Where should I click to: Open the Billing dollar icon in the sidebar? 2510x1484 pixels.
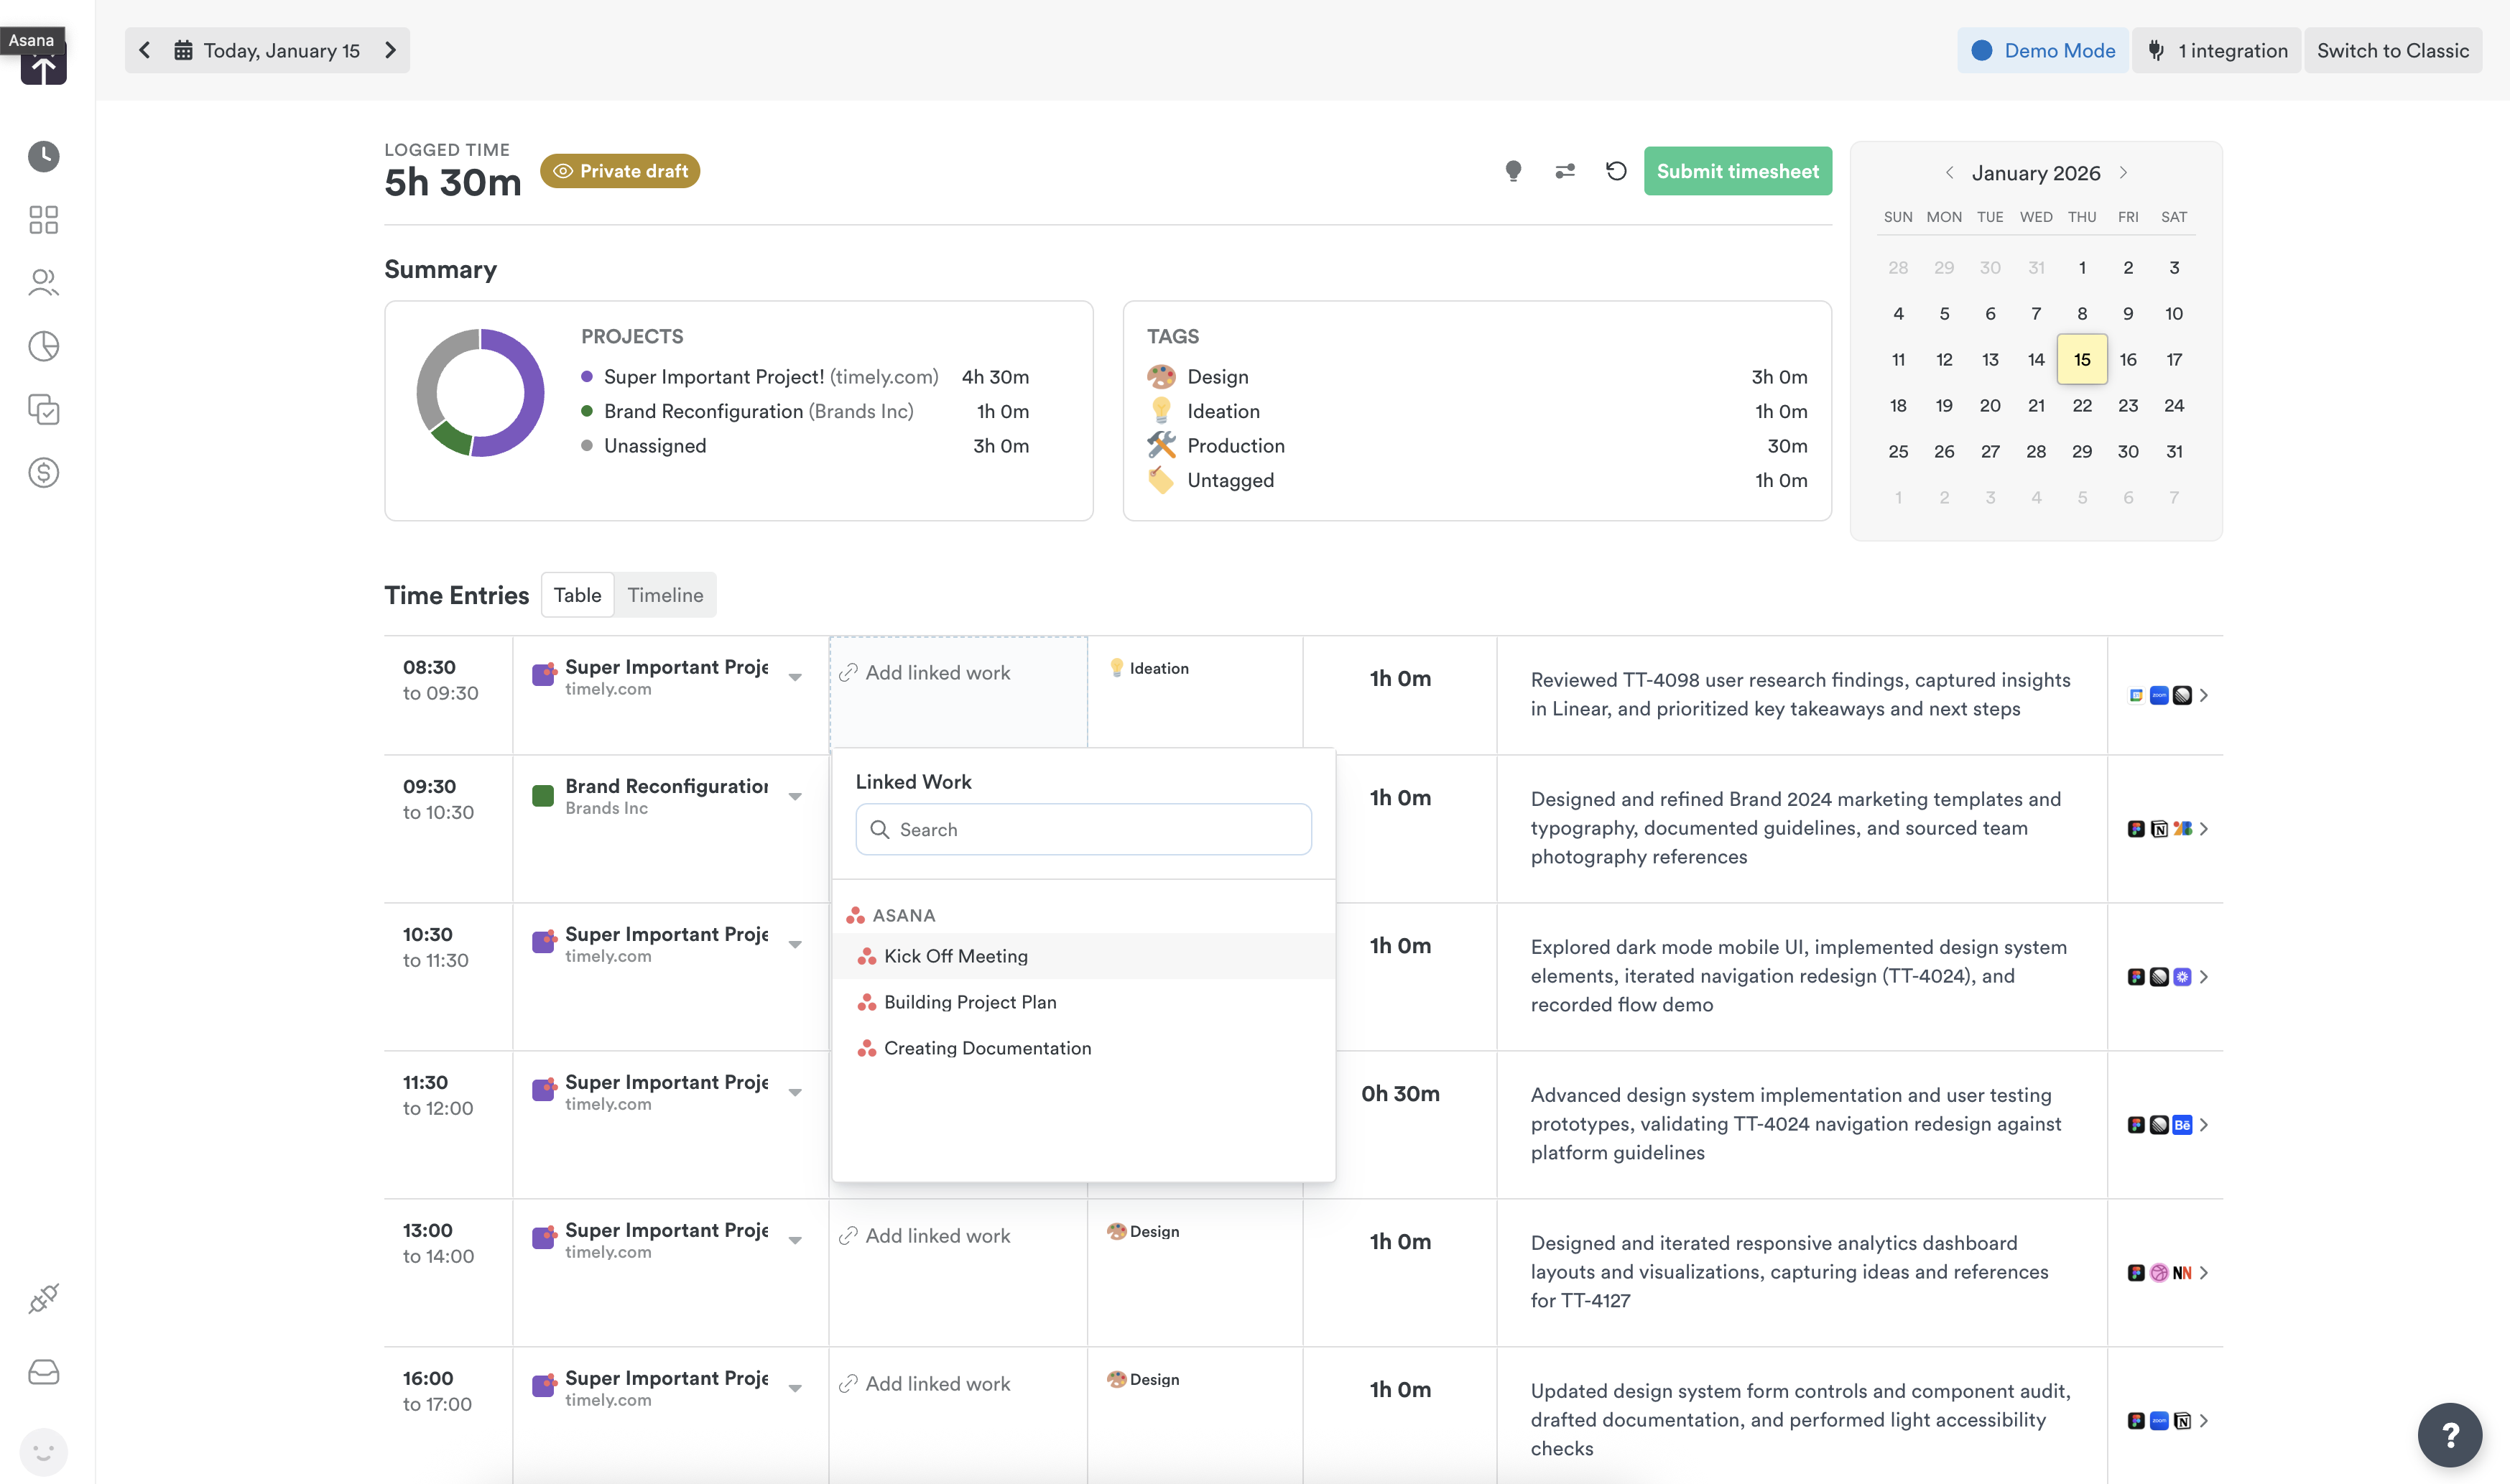[x=43, y=473]
